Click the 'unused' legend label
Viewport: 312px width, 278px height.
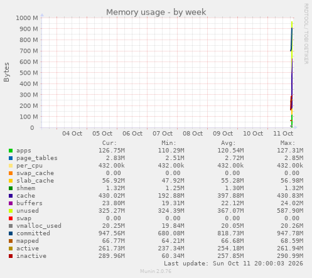tap(28, 211)
